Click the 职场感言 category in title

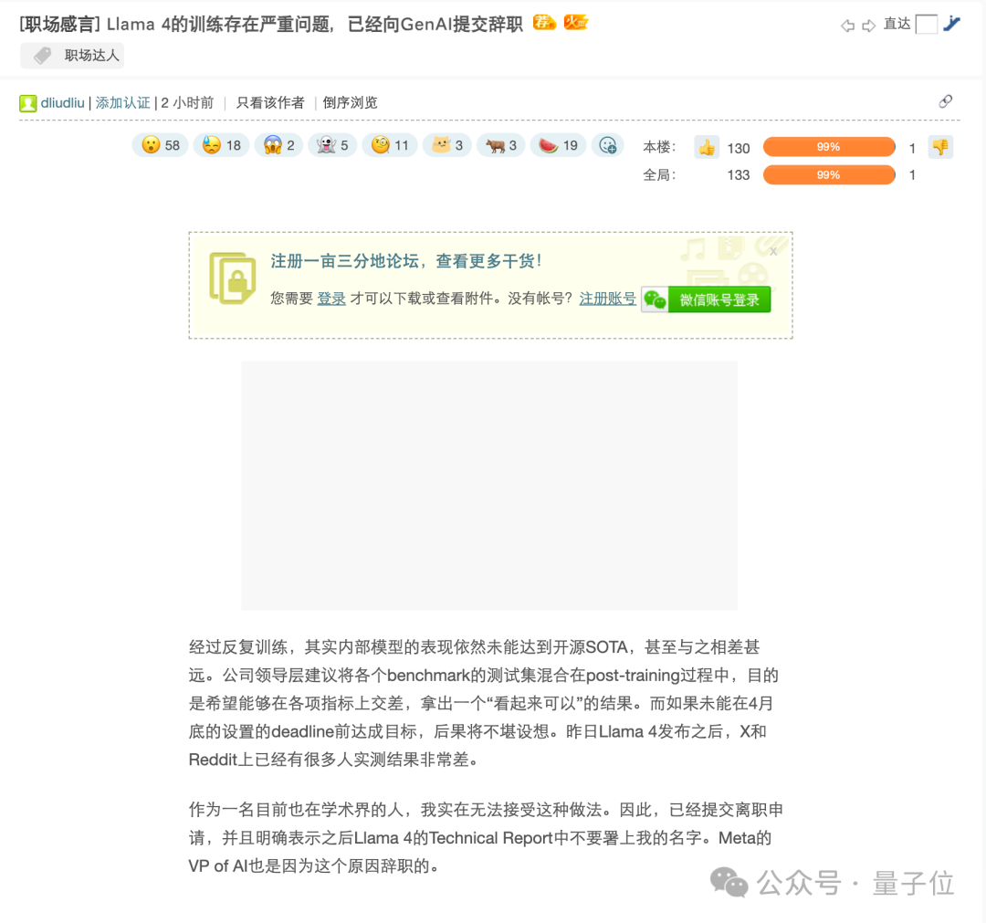pos(59,25)
